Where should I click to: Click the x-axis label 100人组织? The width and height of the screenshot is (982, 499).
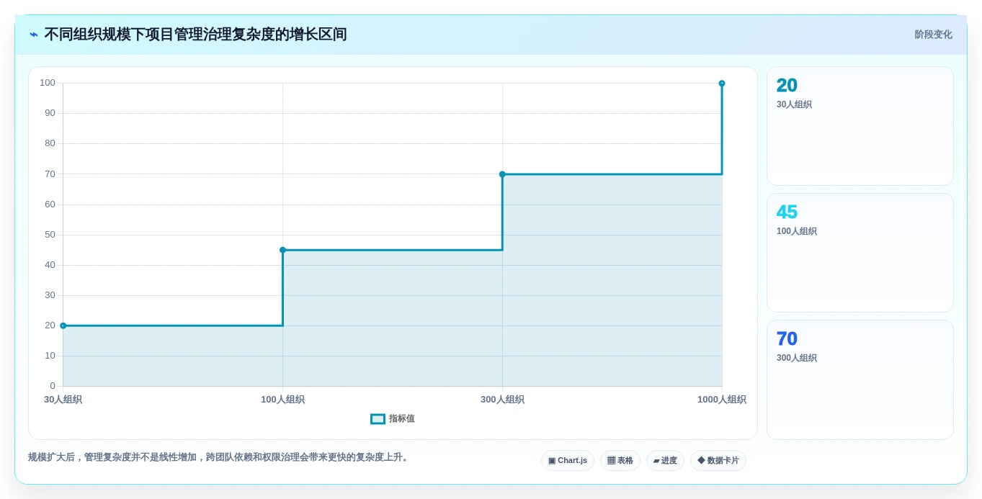(x=282, y=400)
